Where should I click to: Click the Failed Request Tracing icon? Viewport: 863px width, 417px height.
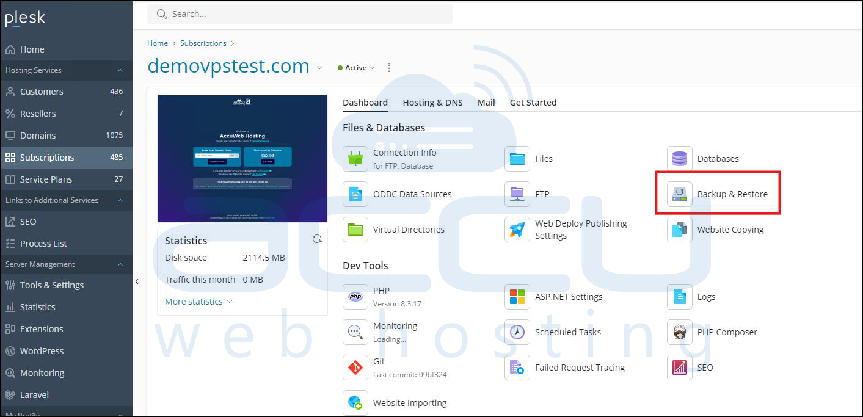click(x=517, y=368)
